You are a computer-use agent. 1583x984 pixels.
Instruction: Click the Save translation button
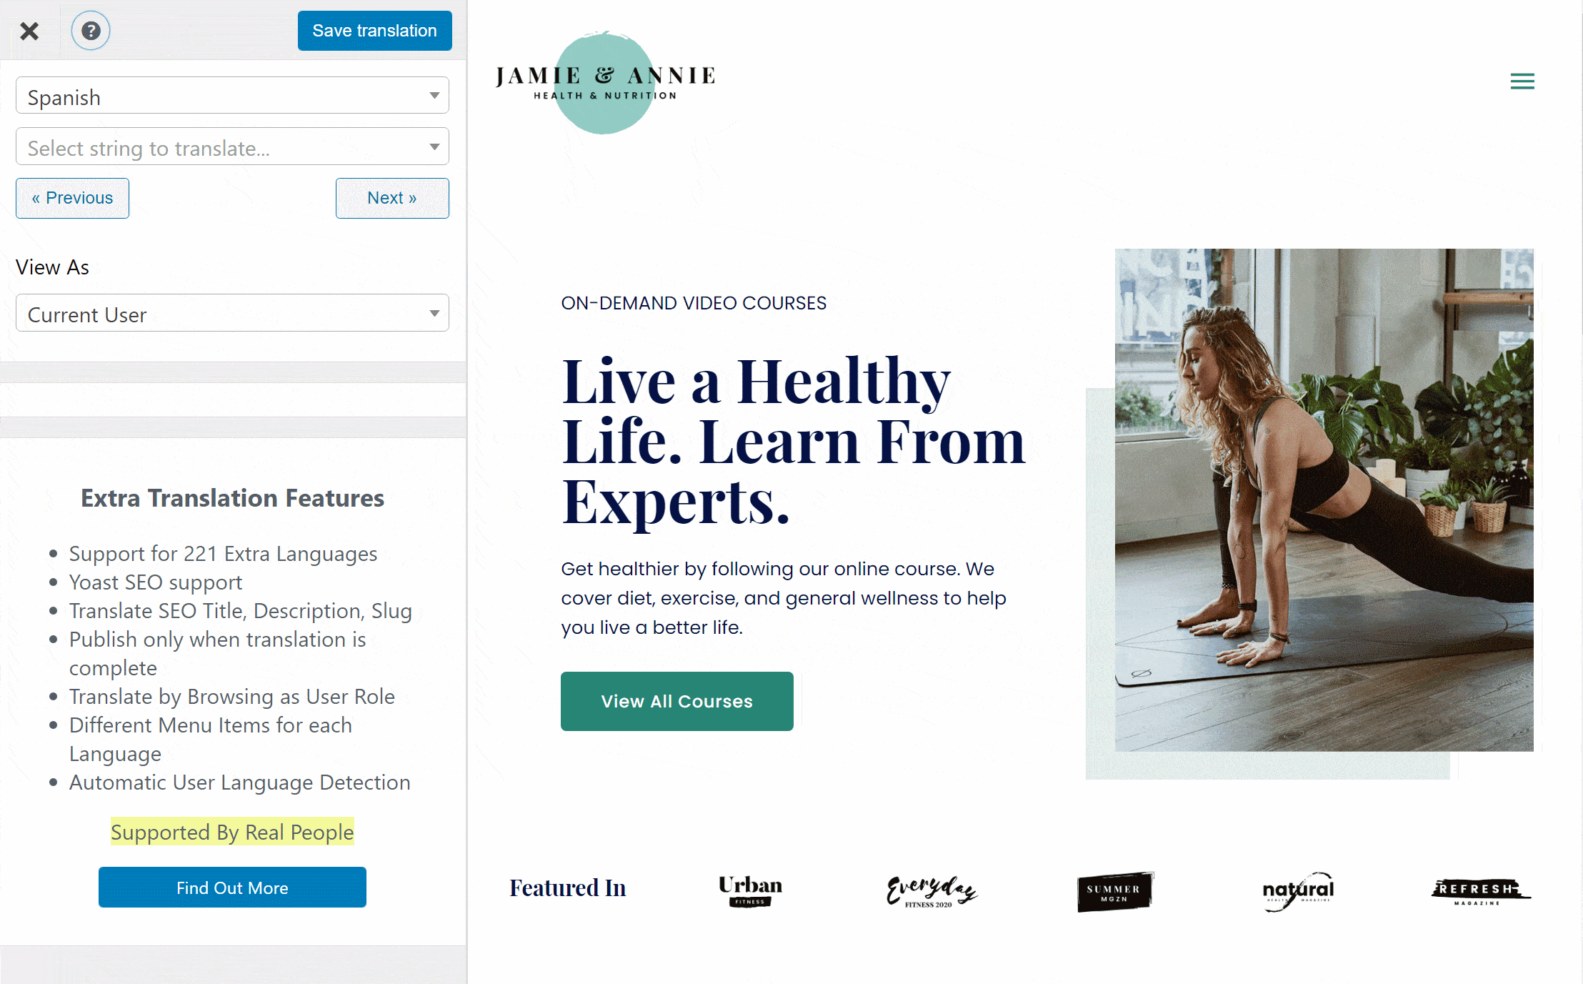[x=374, y=29]
